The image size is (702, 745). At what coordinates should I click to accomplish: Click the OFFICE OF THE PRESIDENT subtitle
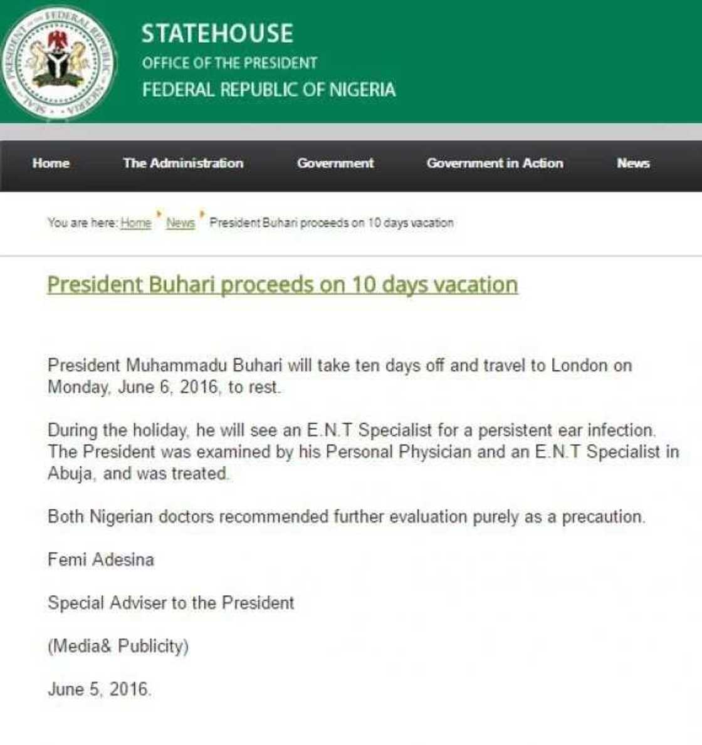coord(229,62)
